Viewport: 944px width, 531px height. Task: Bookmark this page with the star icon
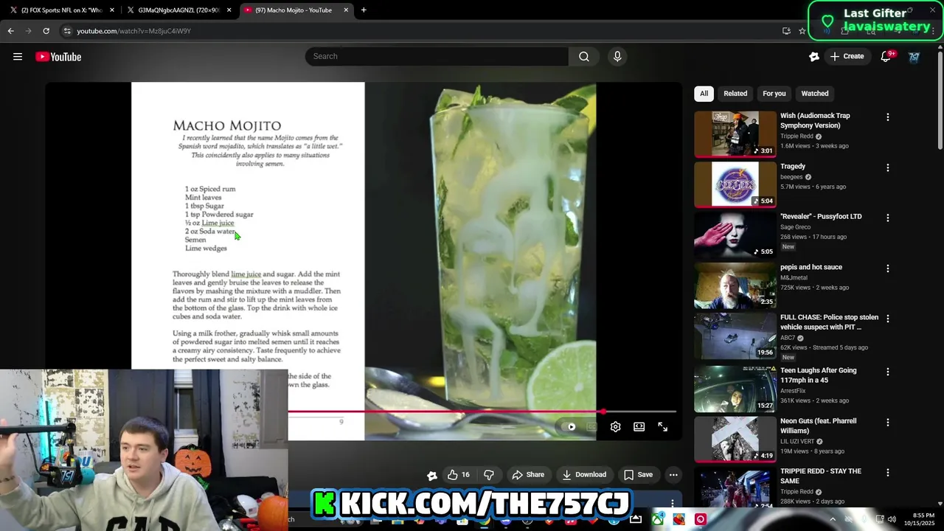point(802,31)
